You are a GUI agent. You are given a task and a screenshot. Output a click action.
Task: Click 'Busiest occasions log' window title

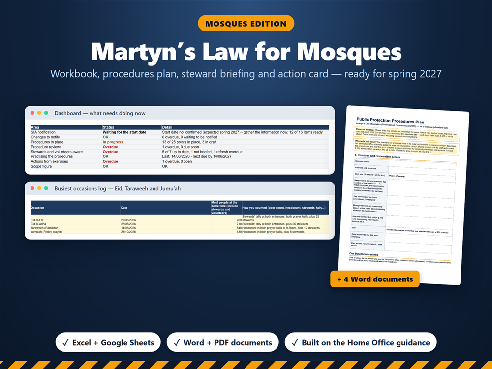(118, 188)
